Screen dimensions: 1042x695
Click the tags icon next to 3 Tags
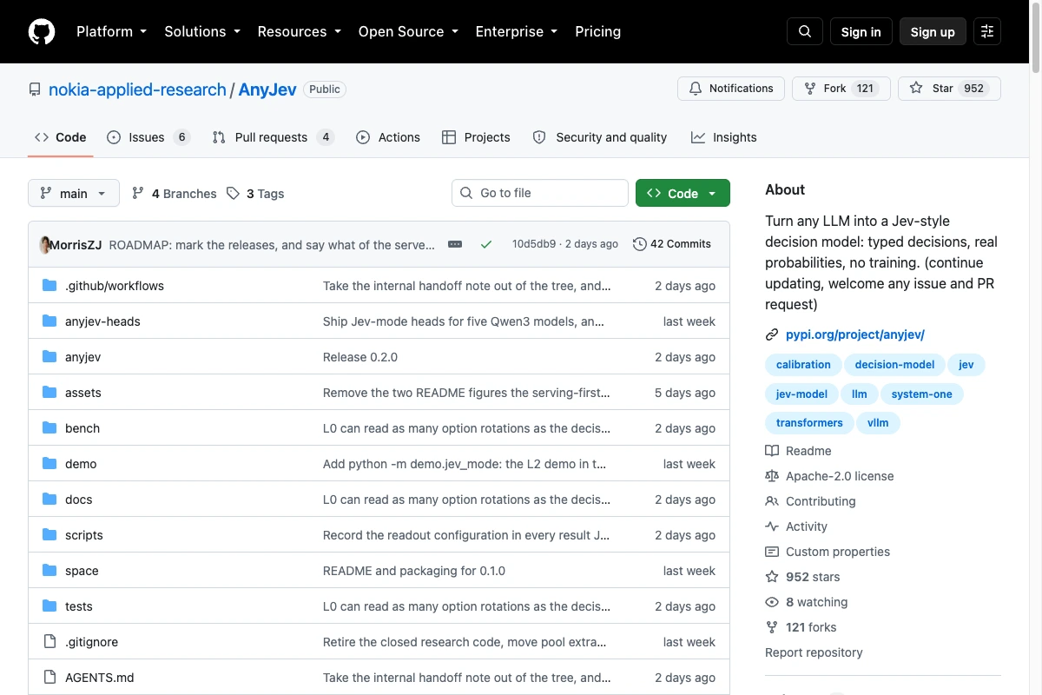click(233, 194)
